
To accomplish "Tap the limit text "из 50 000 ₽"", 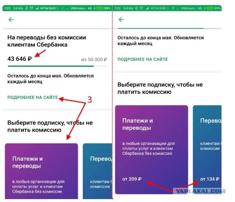I will [x=94, y=60].
